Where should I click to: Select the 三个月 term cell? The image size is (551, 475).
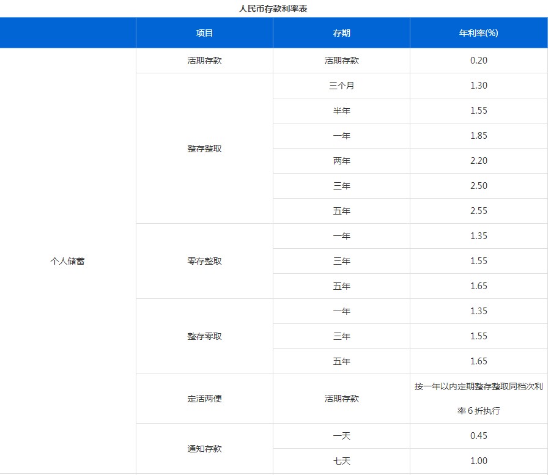pyautogui.click(x=342, y=86)
